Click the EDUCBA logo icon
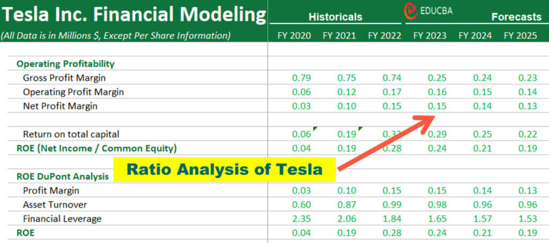The width and height of the screenshot is (549, 243). coord(412,10)
